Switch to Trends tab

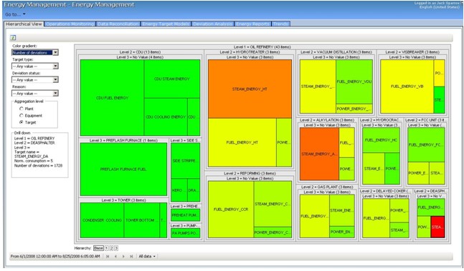(280, 24)
